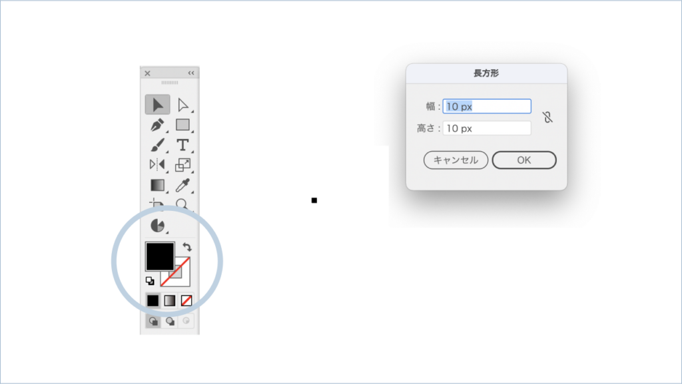Select the Eyedropper tool

(182, 185)
